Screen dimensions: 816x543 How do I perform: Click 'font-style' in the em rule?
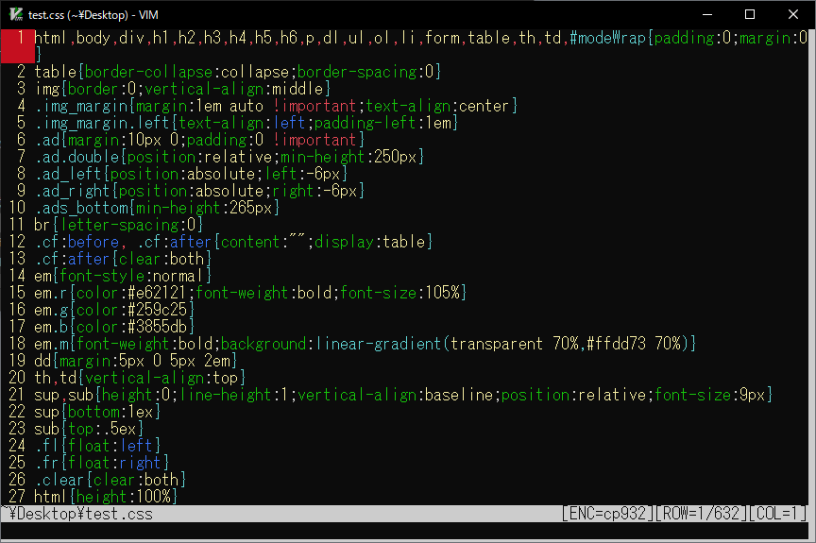click(x=102, y=276)
